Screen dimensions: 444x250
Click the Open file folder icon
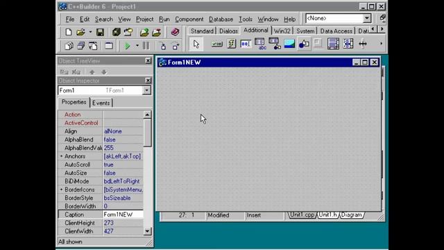tap(80, 32)
